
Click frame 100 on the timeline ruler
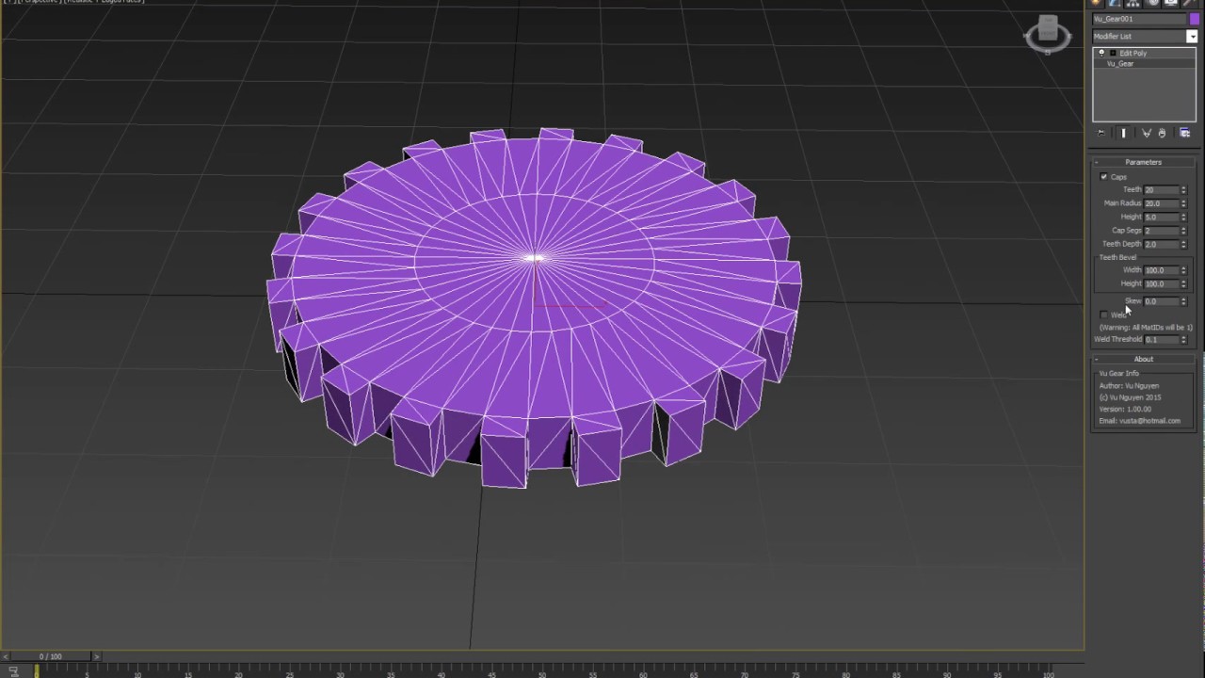1048,672
